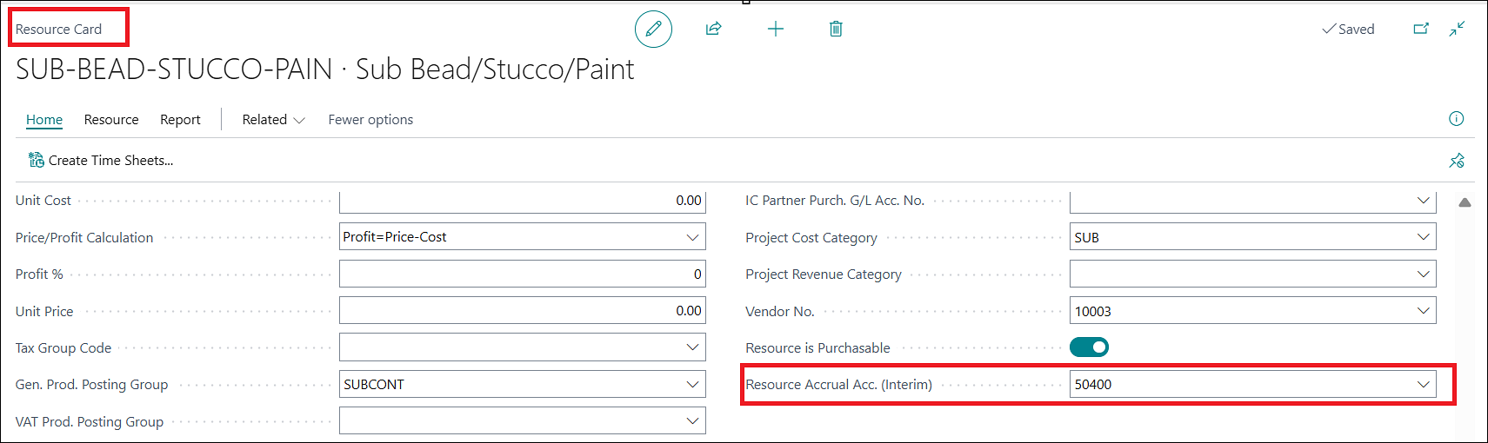1488x443 pixels.
Task: Open the Gen. Prod. Posting Group dropdown
Action: coord(692,384)
